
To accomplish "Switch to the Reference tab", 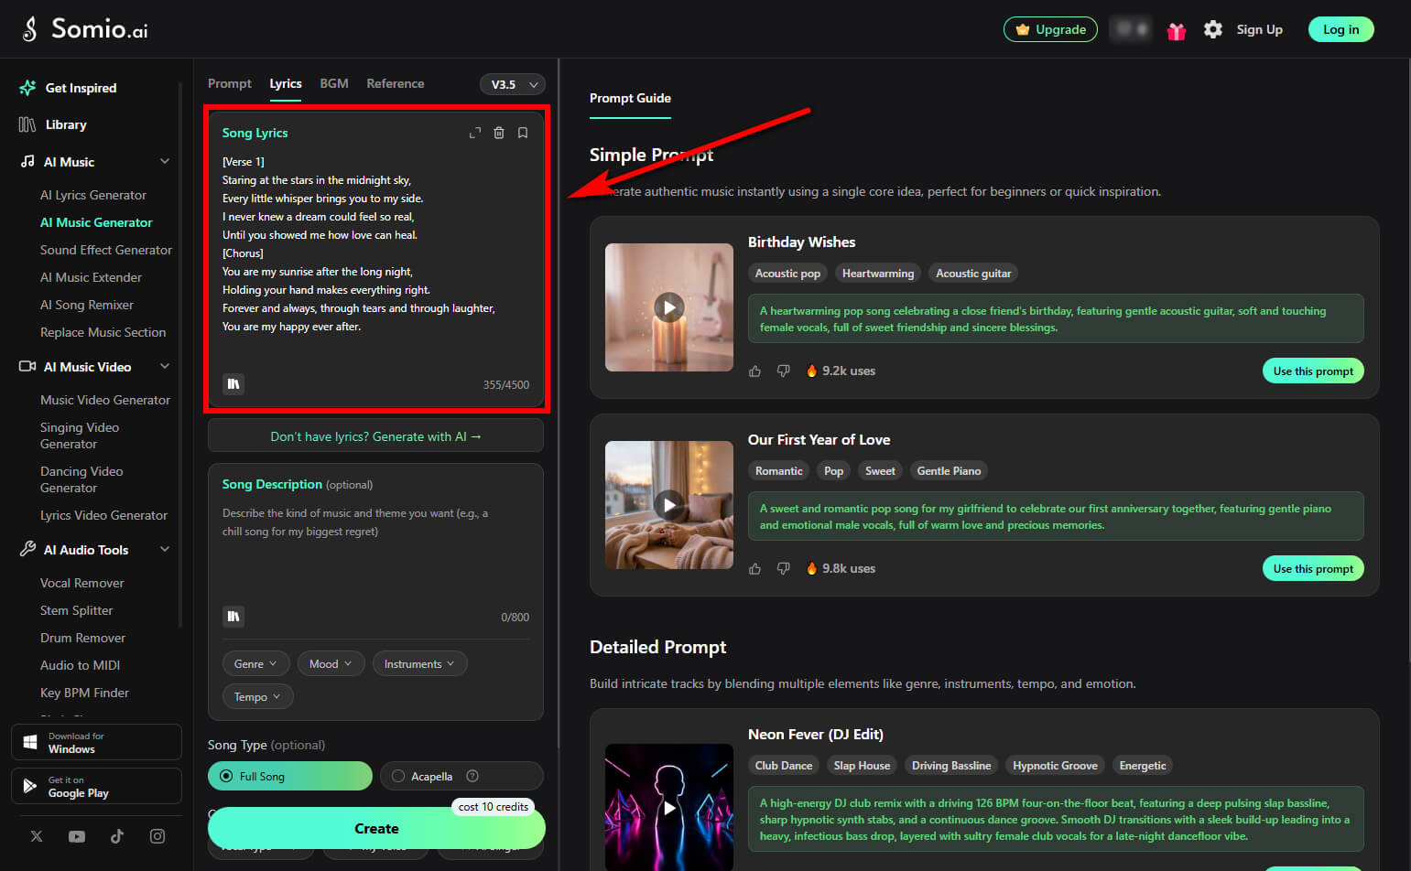I will [x=396, y=83].
